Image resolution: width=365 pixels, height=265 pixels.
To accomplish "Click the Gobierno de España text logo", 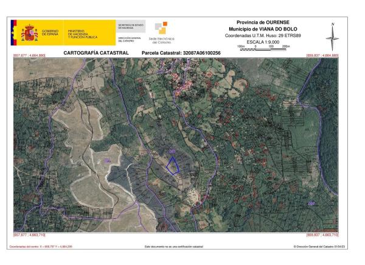I will (x=51, y=33).
